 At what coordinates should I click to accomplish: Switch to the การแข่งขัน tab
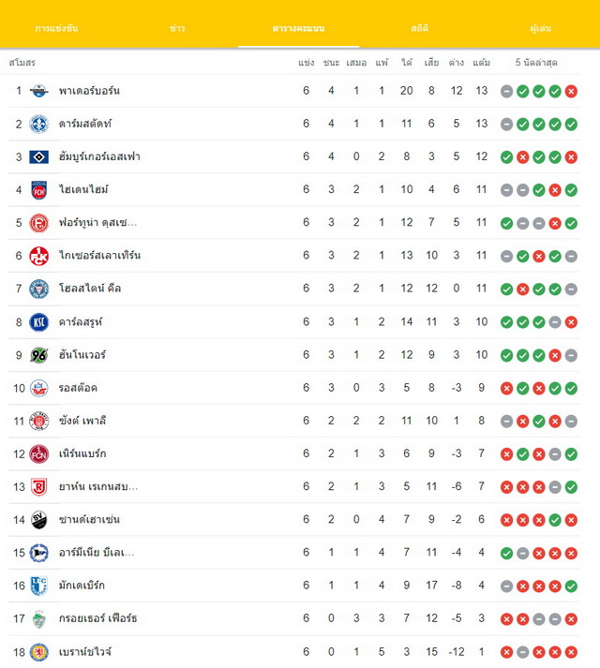pos(56,28)
